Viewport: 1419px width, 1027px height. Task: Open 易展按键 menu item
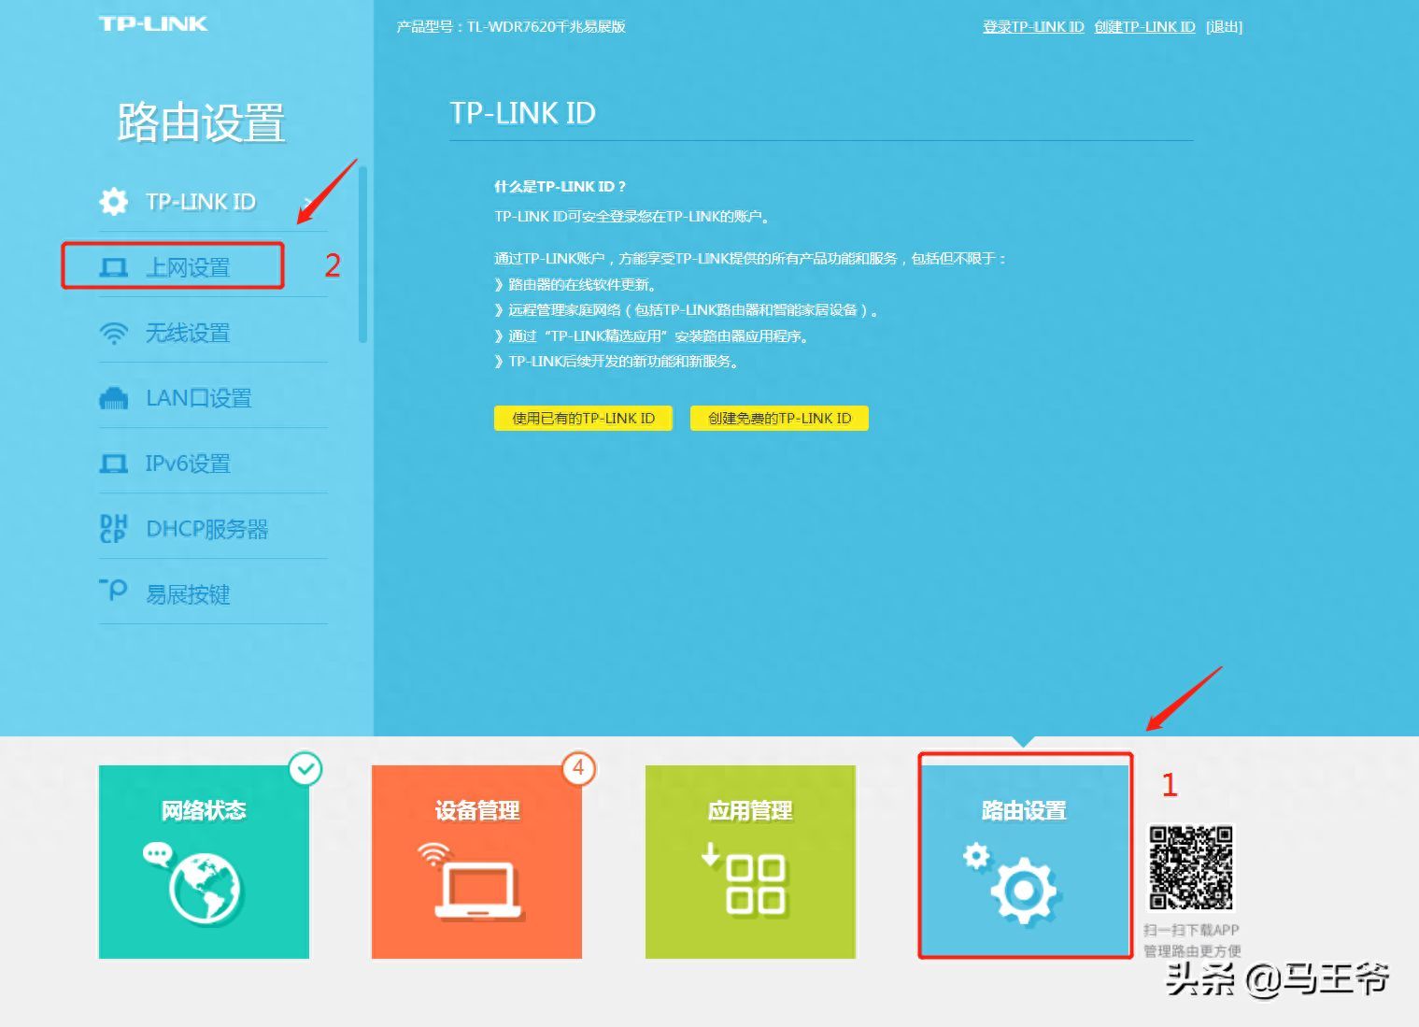[x=213, y=594]
